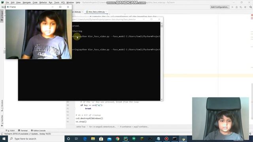Open the Refactor menu
The width and height of the screenshot is (253, 142).
(43, 2)
